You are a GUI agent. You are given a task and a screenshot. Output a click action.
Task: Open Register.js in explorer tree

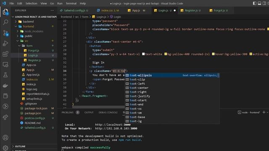[x=34, y=60]
